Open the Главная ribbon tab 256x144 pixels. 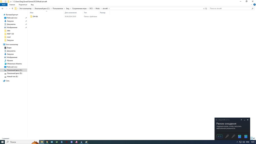point(12,5)
